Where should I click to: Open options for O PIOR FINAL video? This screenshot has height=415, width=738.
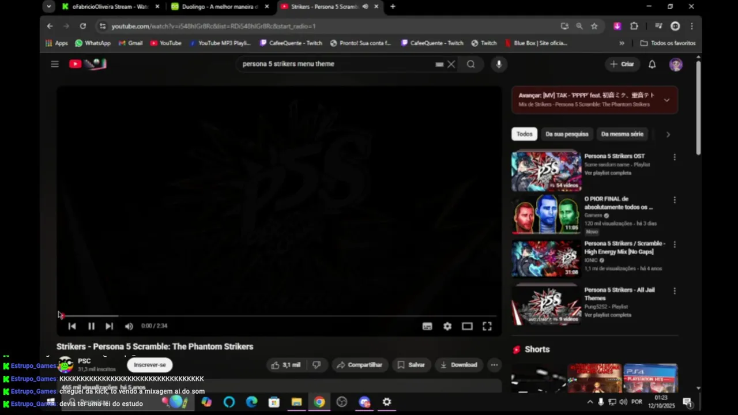pyautogui.click(x=675, y=200)
